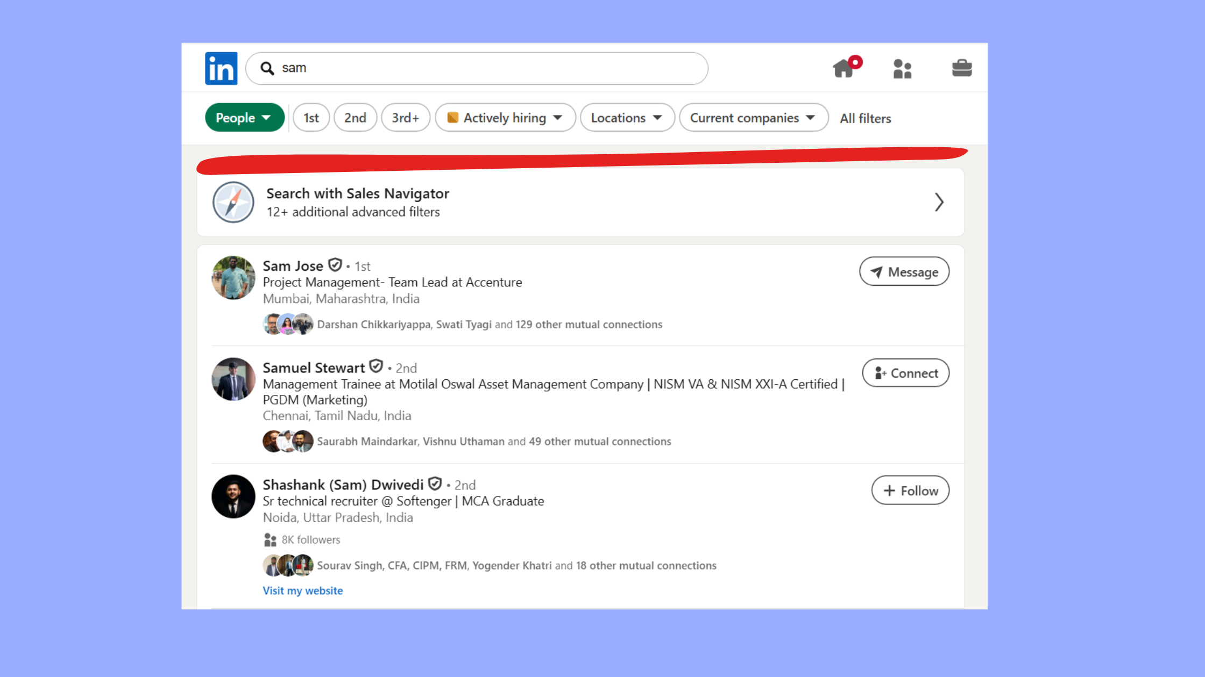
Task: Click 'Chennai, Tamil Nadu, India' location text
Action: click(337, 416)
